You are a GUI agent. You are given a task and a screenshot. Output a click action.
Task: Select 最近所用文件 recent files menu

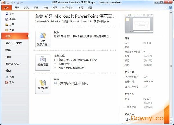[13, 43]
